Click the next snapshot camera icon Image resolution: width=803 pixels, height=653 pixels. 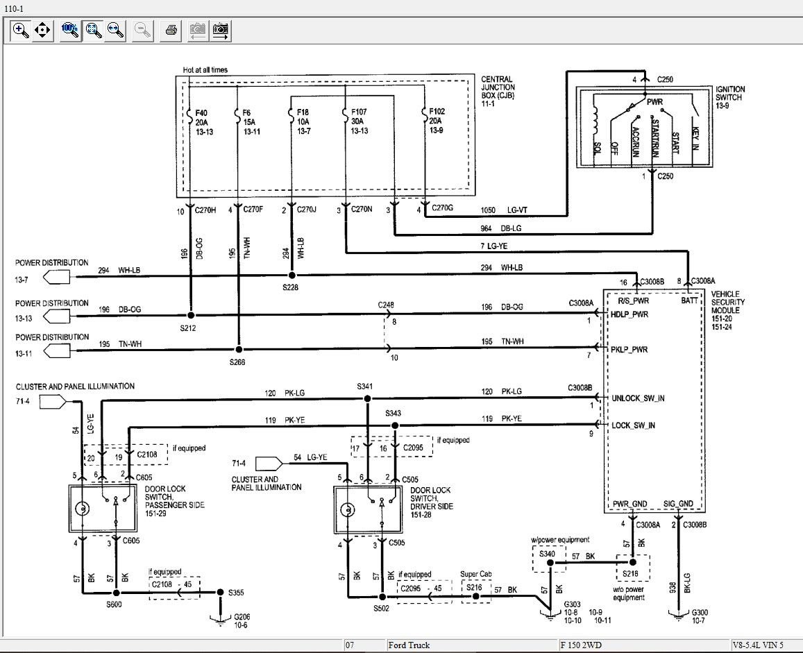click(x=221, y=30)
